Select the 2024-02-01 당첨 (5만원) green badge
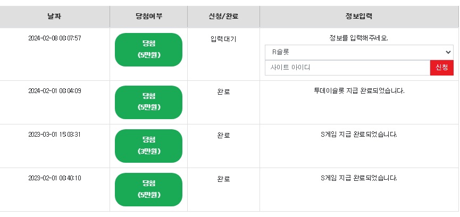Screen dimensions: 460x217 pyautogui.click(x=148, y=102)
